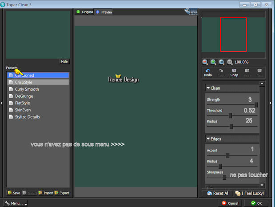Click I Feel Lucky!

249,193
